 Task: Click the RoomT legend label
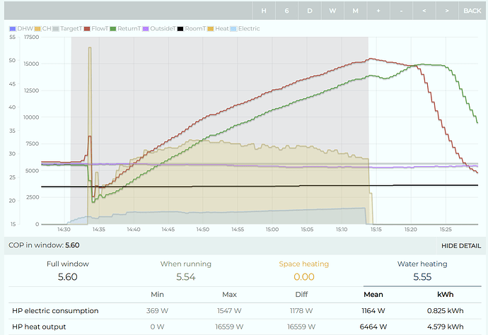(195, 28)
